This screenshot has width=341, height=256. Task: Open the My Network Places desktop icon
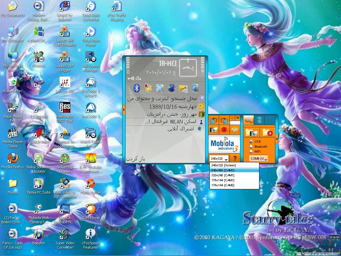(13, 62)
